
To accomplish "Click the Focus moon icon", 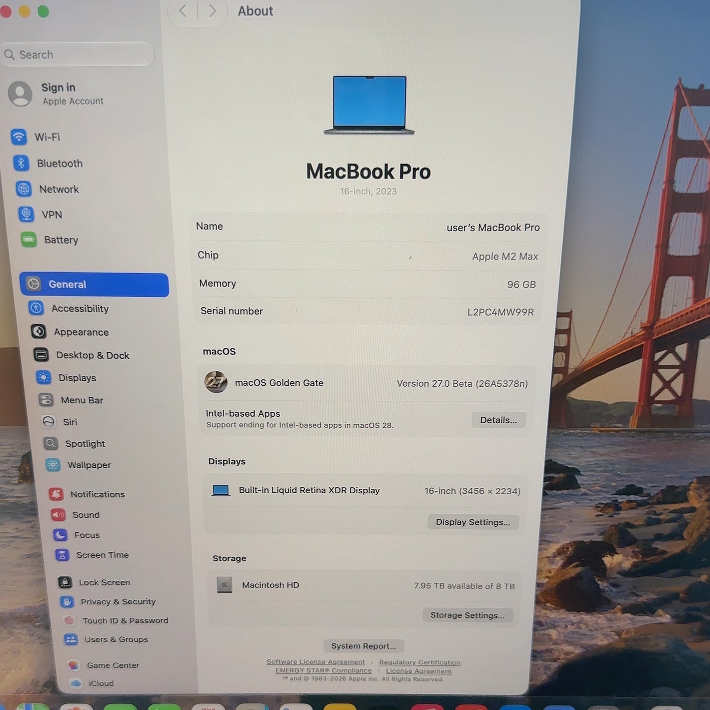I will [x=60, y=535].
